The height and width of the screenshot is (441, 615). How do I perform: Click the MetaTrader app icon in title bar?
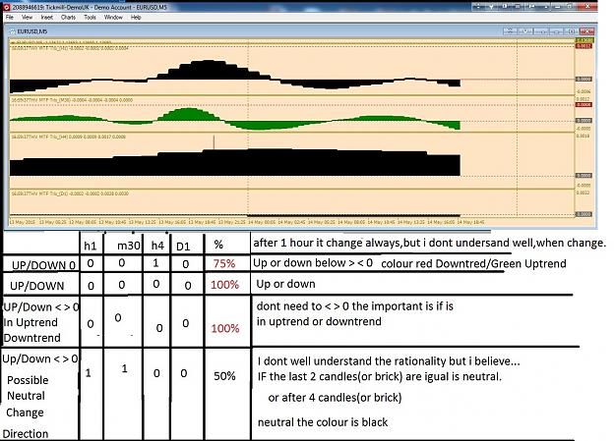7,7
